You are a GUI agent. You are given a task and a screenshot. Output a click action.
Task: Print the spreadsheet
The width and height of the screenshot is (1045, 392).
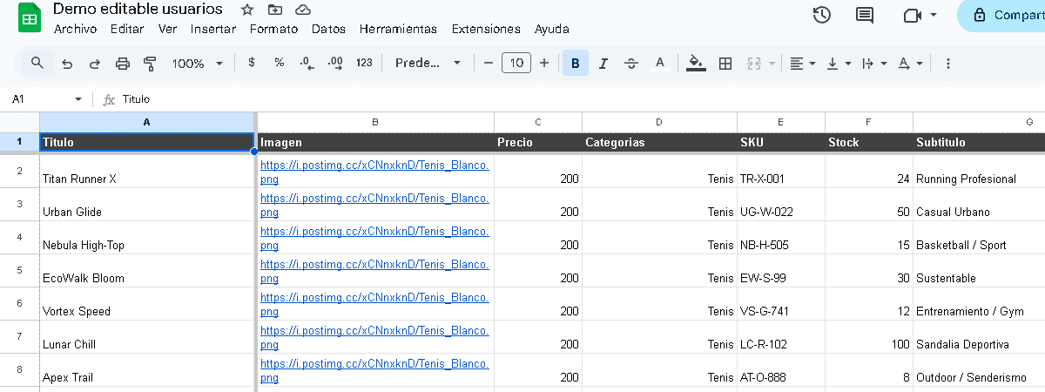click(x=123, y=63)
